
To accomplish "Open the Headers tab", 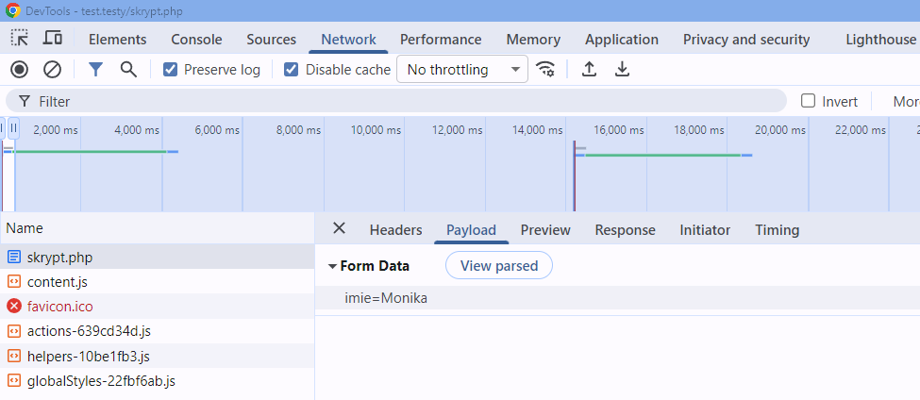I will click(395, 230).
